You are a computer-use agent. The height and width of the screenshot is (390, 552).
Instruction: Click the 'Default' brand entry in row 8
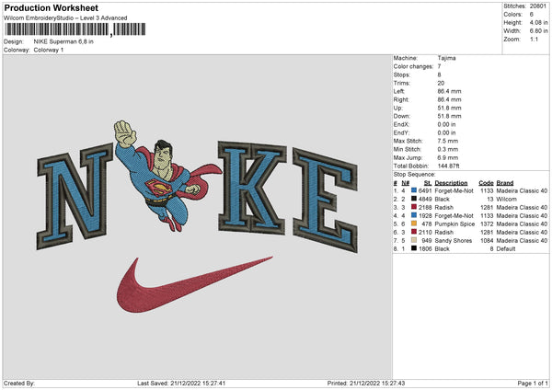point(506,248)
